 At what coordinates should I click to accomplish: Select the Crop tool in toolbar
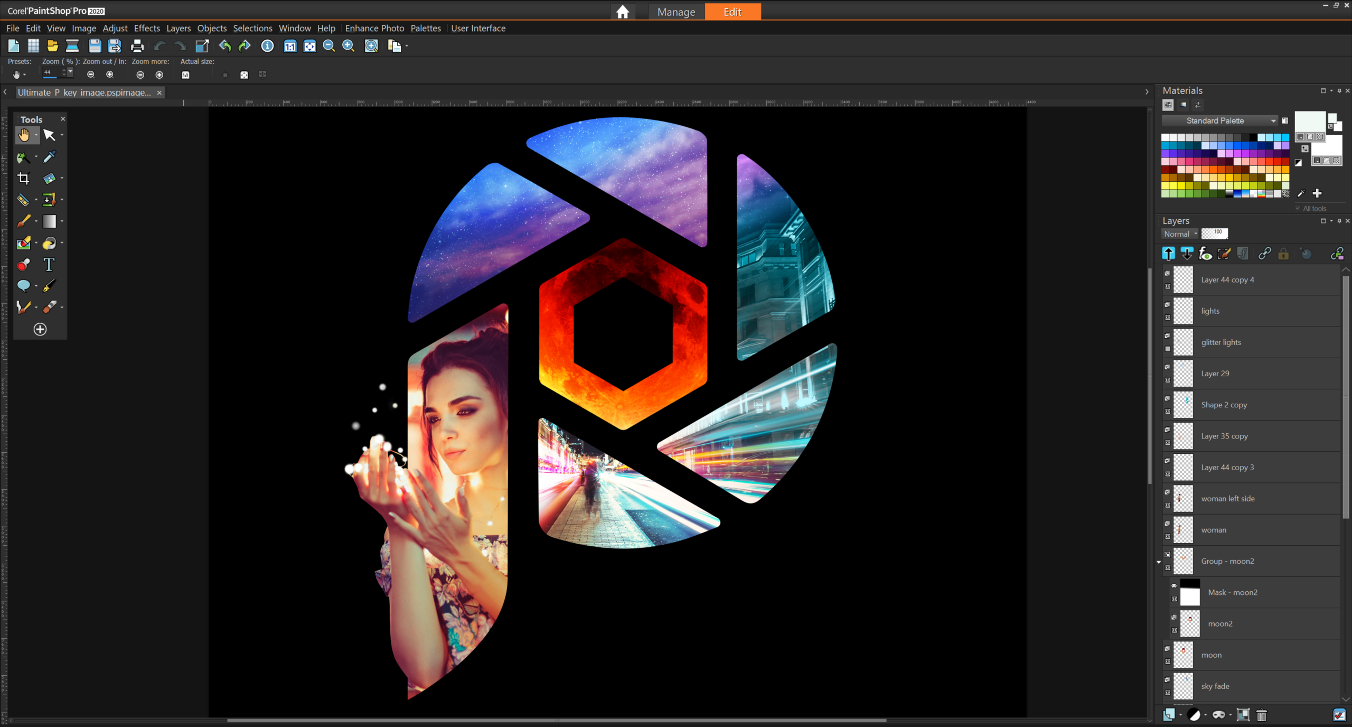(x=25, y=178)
